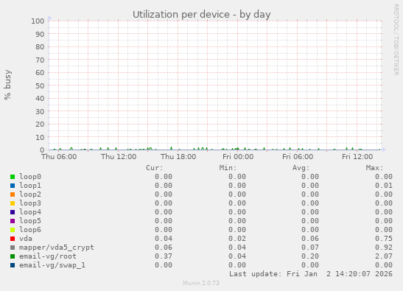Click the Min: column header

pyautogui.click(x=228, y=168)
